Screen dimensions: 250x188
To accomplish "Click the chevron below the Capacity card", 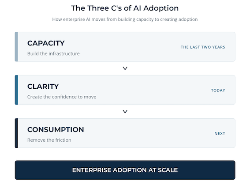I will [125, 68].
